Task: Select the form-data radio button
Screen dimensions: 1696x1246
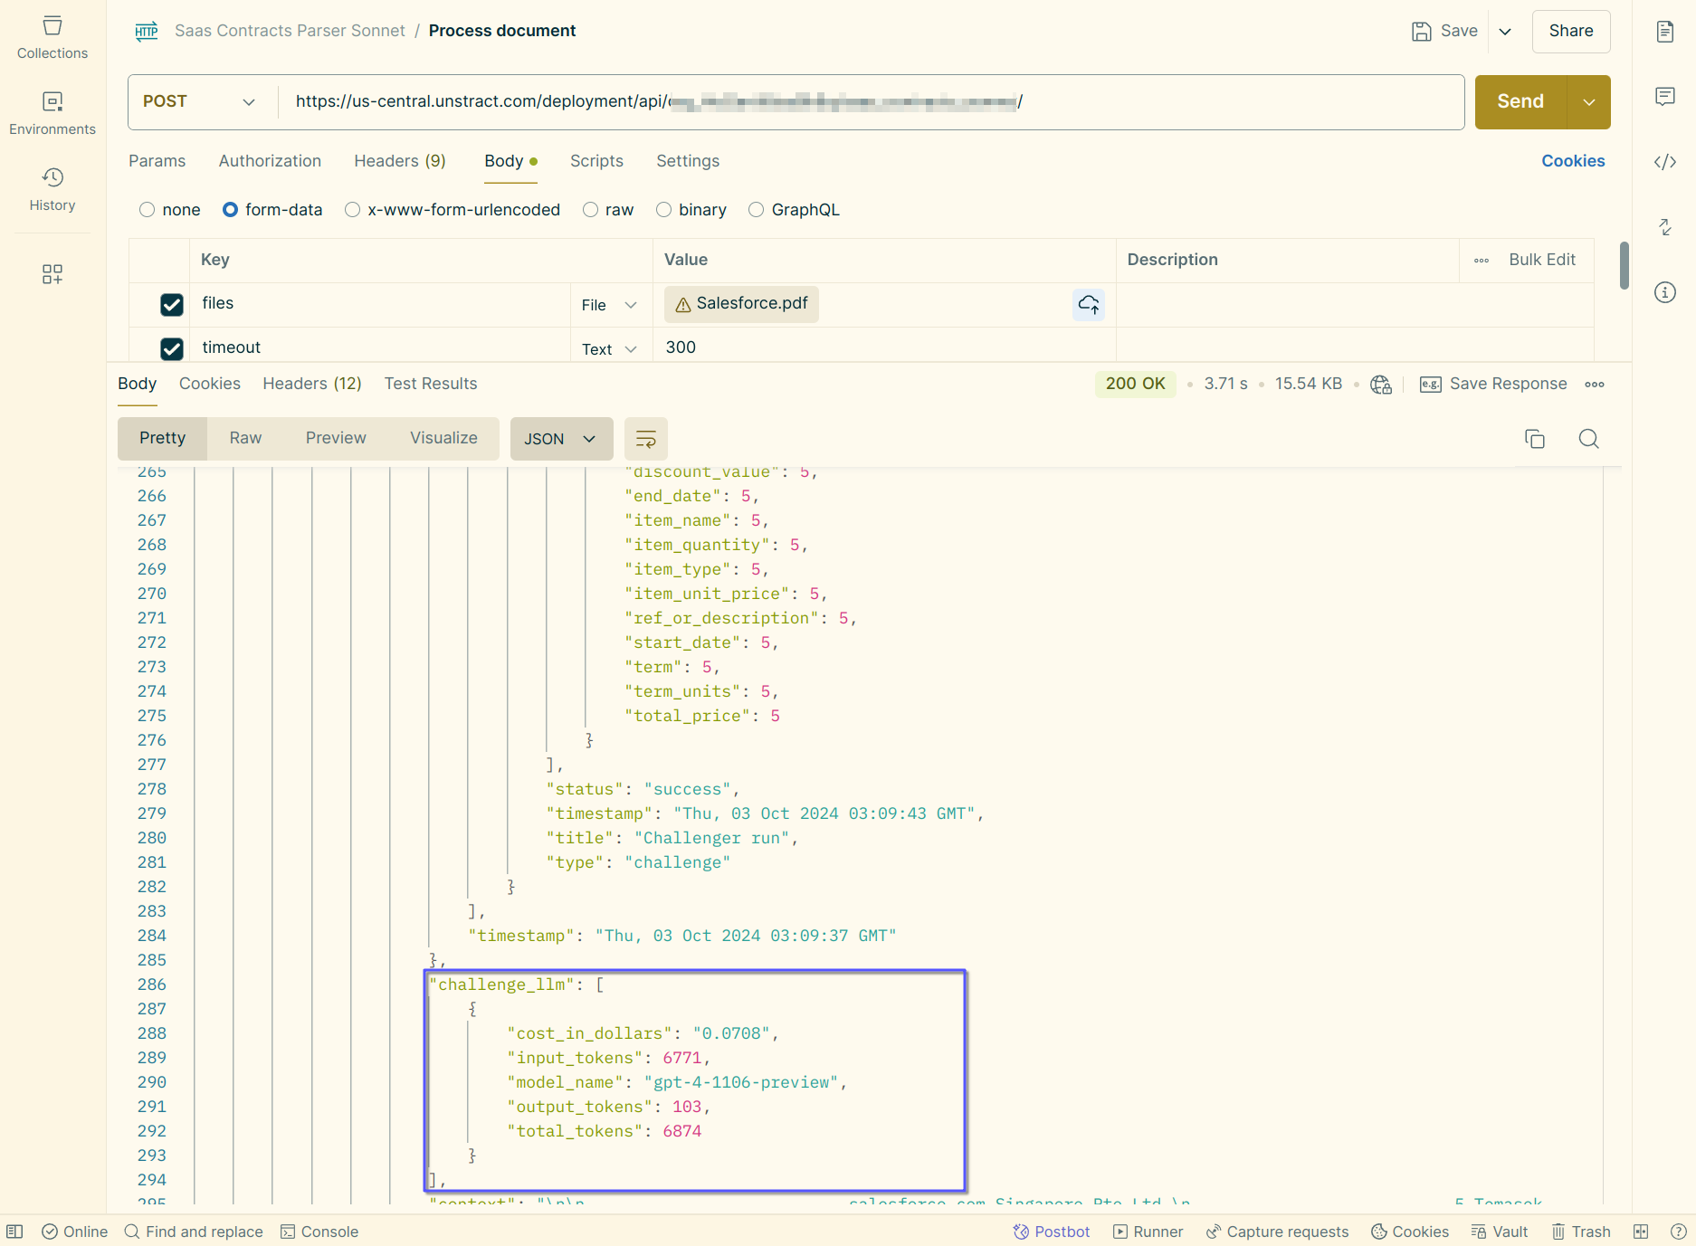Action: click(x=230, y=210)
